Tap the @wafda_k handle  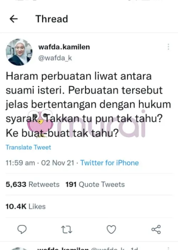(x=55, y=58)
